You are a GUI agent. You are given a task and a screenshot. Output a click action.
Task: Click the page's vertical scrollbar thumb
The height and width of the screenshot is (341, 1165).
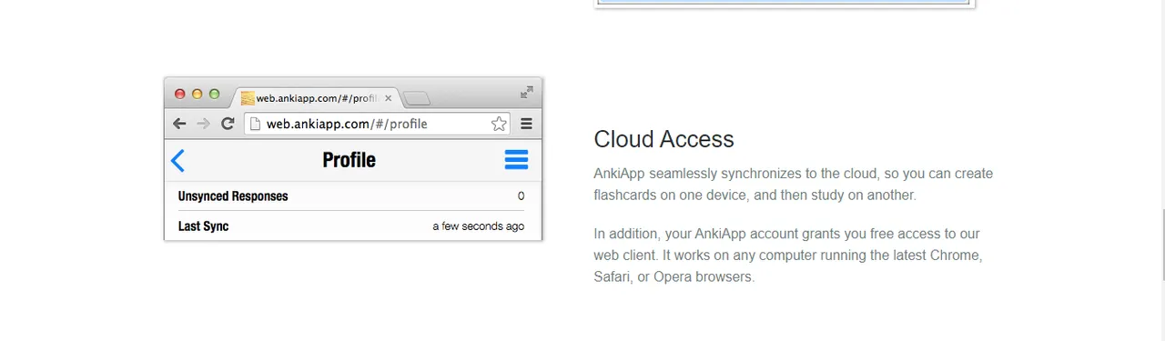1160,244
